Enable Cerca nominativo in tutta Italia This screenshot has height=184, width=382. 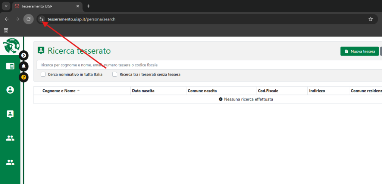pos(43,74)
